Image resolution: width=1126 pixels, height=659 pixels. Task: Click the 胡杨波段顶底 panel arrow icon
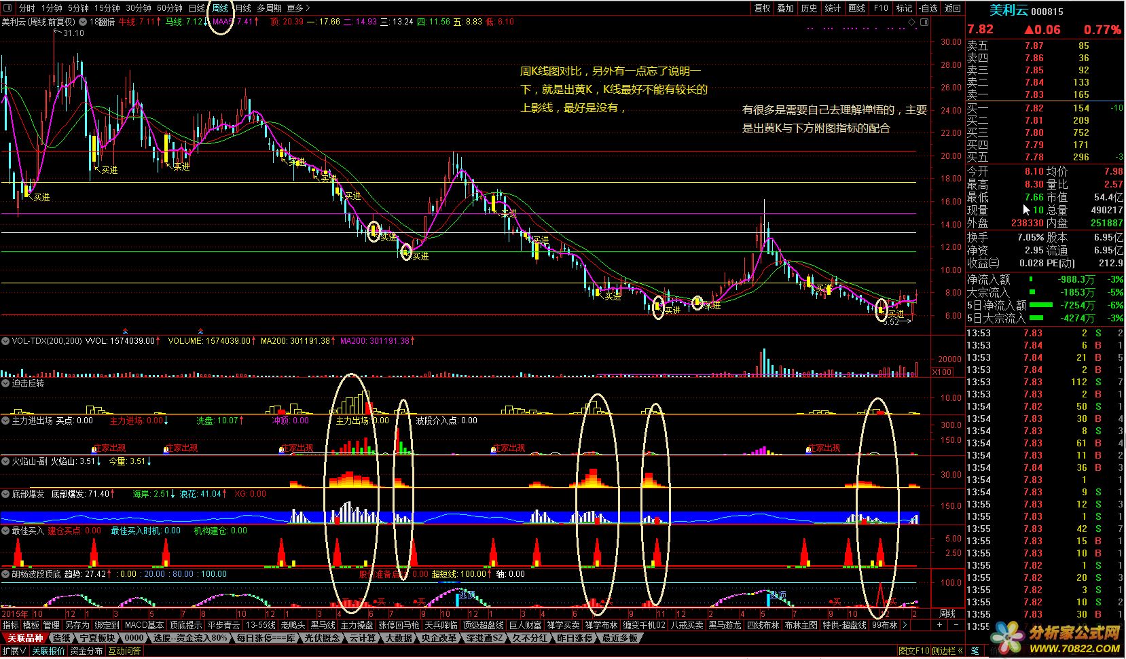click(5, 574)
